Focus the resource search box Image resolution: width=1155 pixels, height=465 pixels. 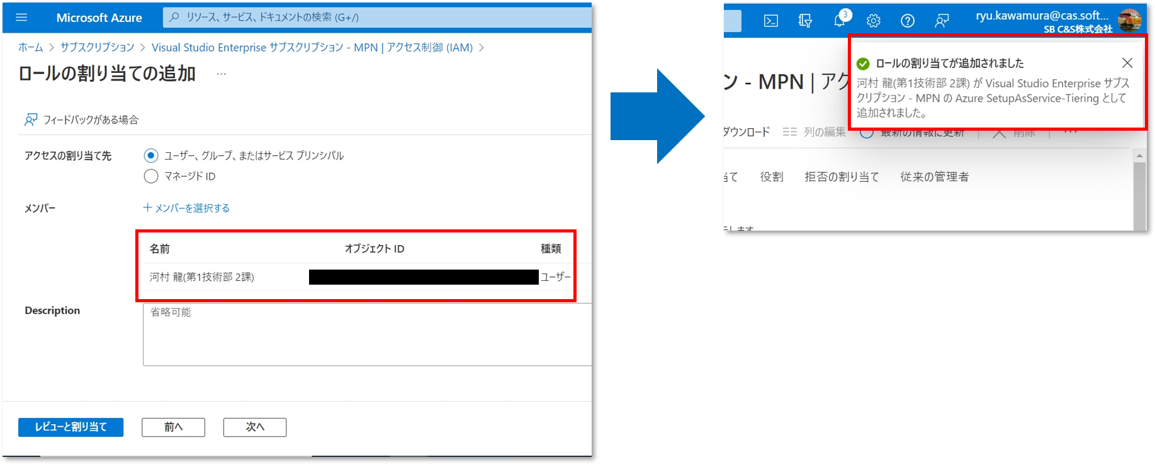[x=378, y=18]
